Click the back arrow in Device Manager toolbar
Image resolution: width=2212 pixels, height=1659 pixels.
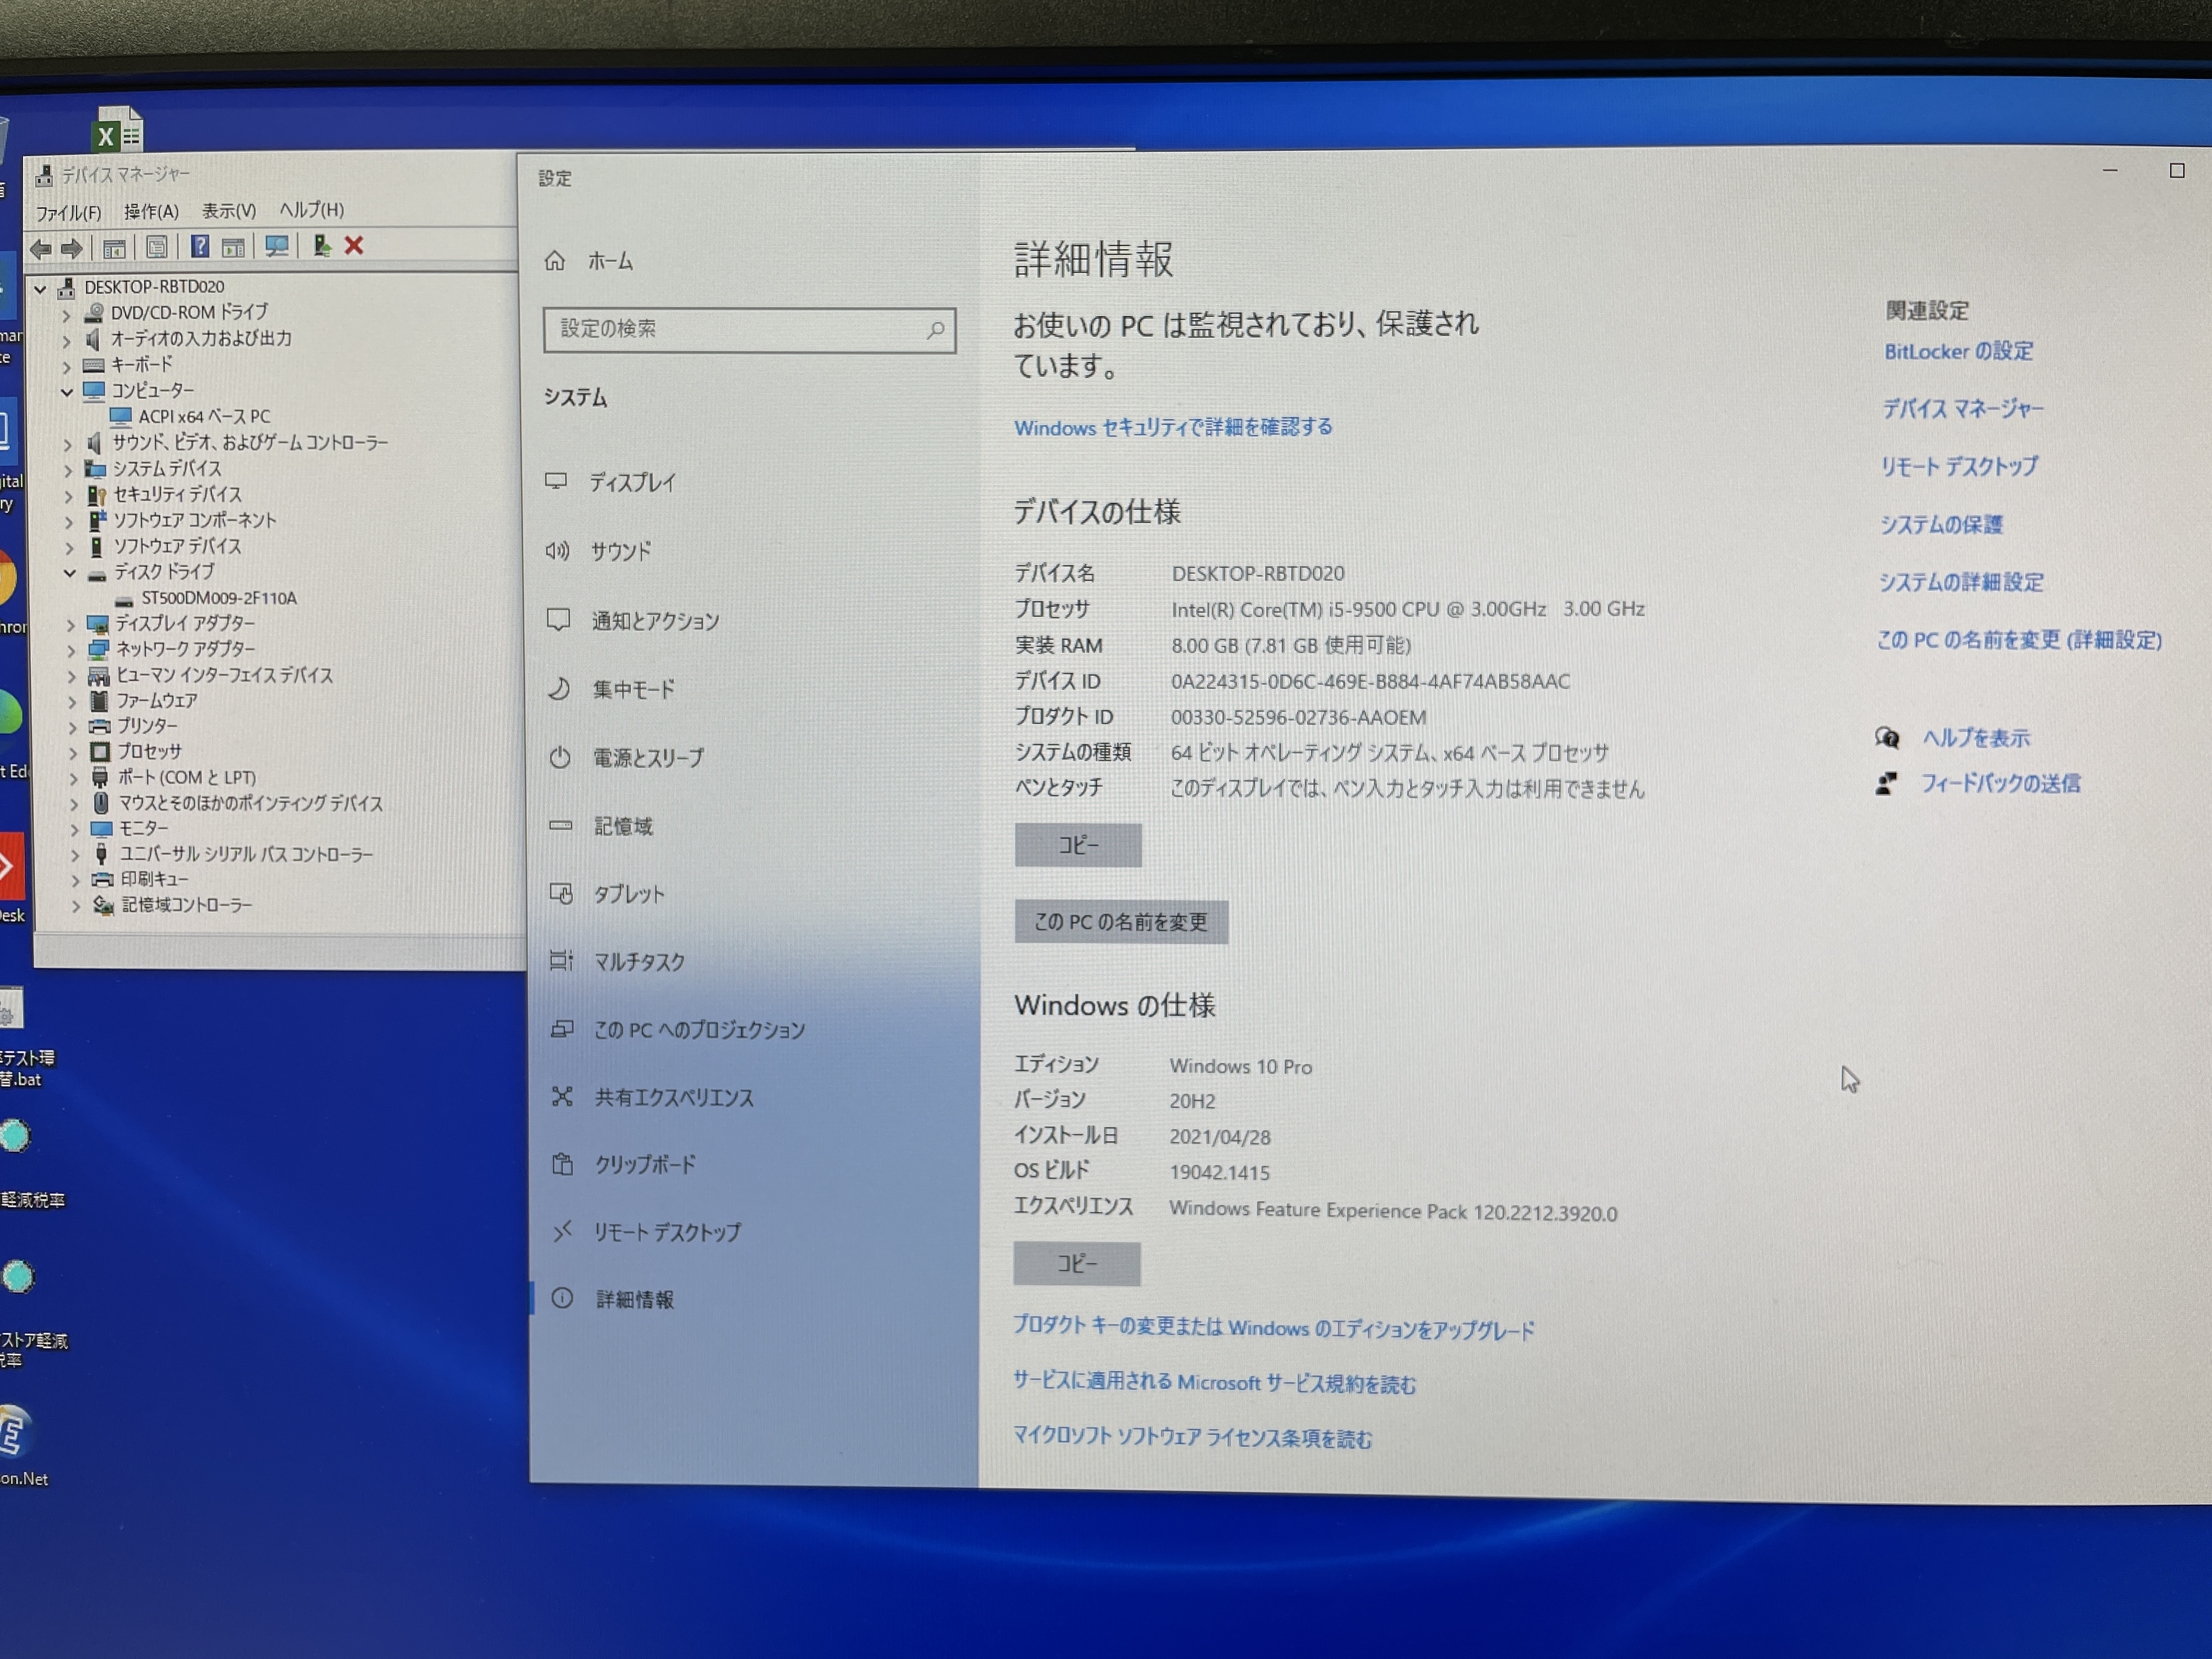point(41,249)
